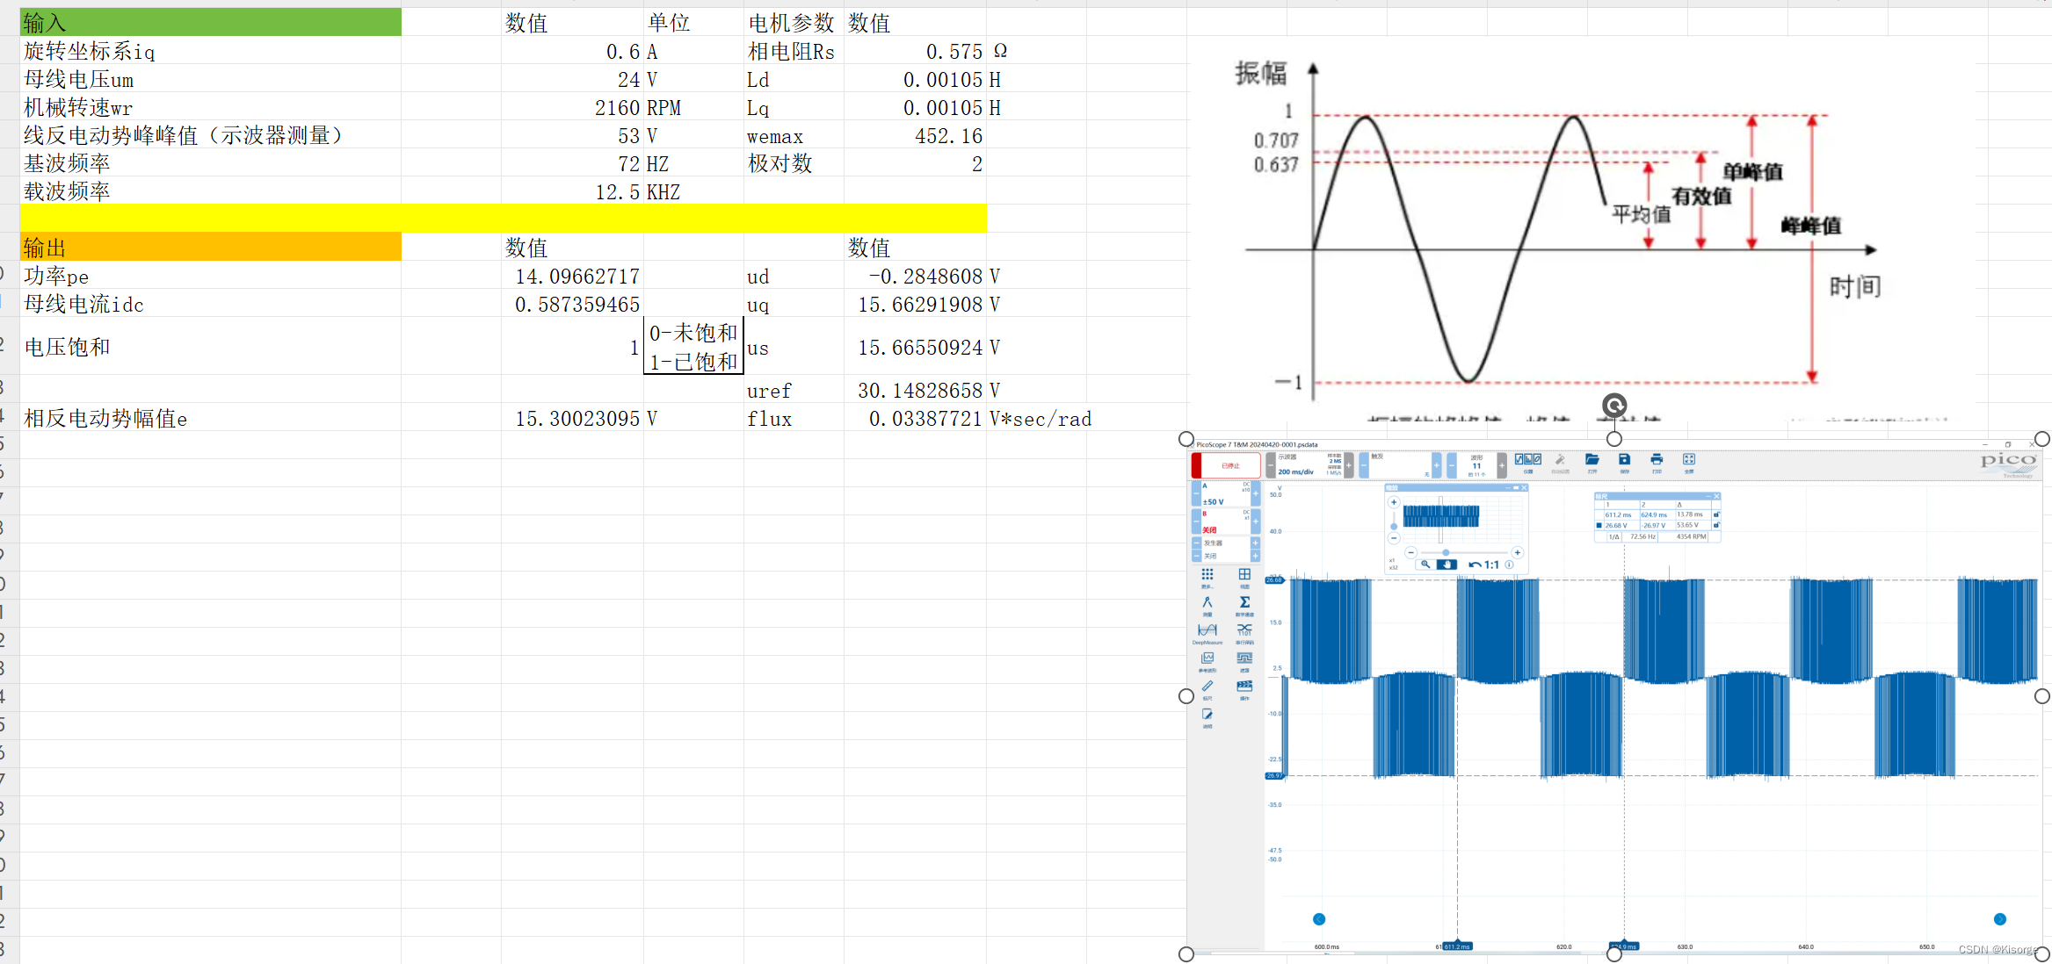This screenshot has height=964, width=2052.
Task: Click the vertical zoom slider handle
Action: (1394, 527)
